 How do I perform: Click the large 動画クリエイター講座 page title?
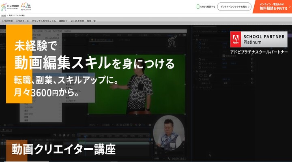[64, 149]
